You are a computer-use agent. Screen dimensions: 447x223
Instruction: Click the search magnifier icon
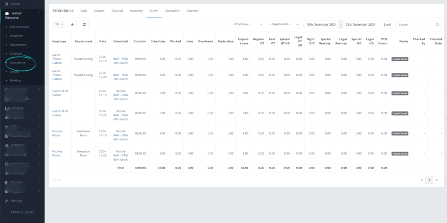[x=437, y=24]
